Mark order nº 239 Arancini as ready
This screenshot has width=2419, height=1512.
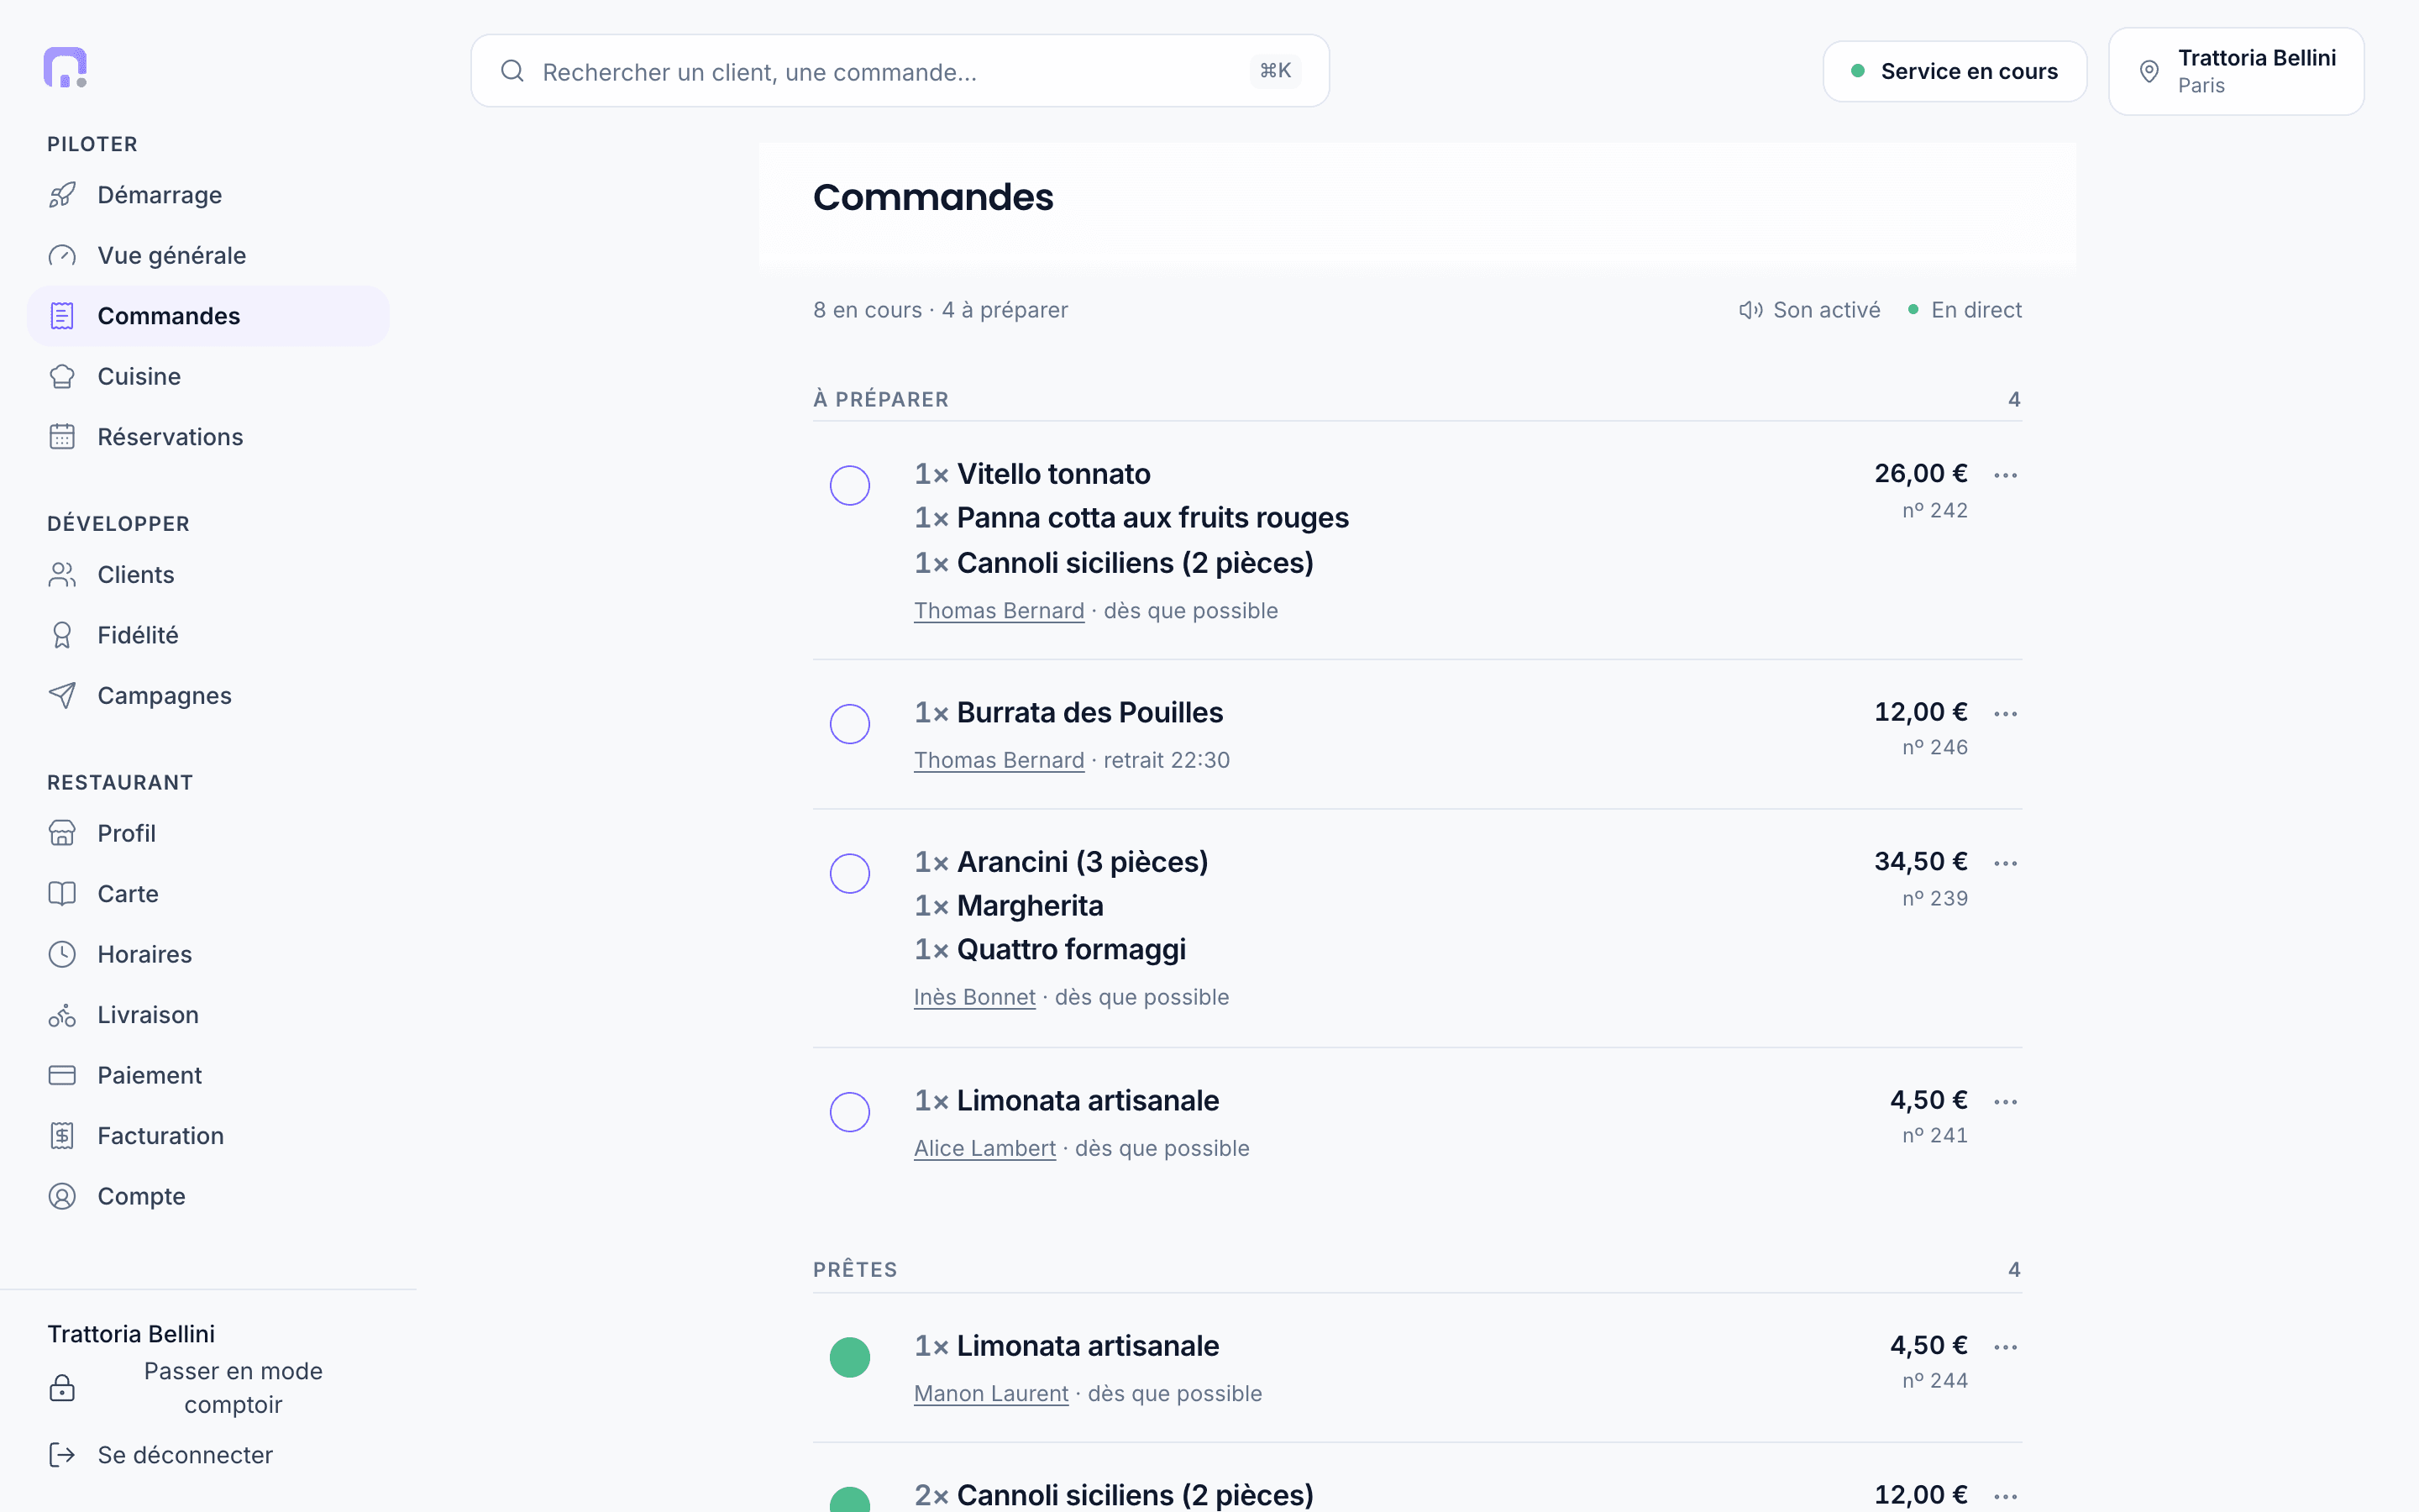pos(850,874)
